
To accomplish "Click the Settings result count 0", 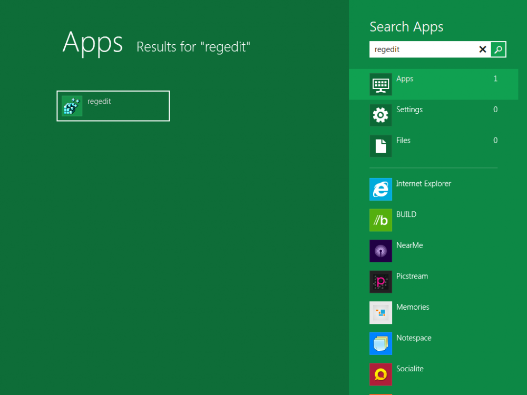I will click(x=495, y=110).
